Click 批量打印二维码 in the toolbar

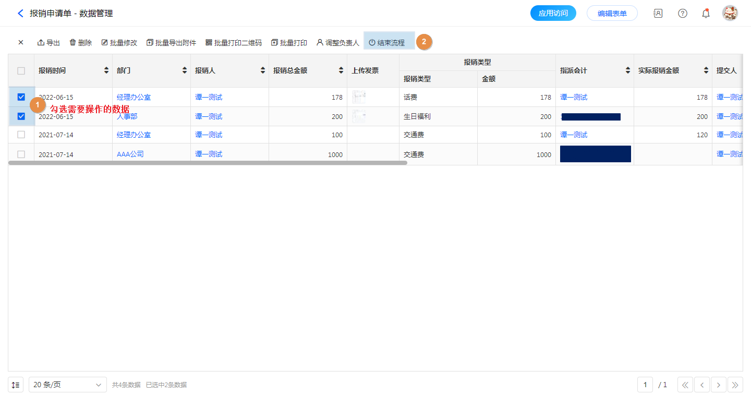pyautogui.click(x=234, y=43)
